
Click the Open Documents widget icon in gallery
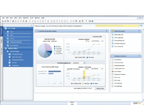point(10,57)
